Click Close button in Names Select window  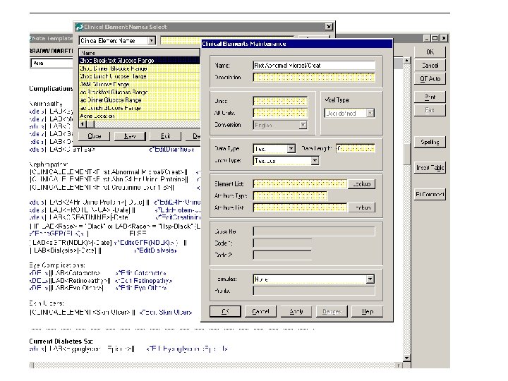tap(95, 136)
